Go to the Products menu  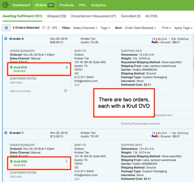(67, 5)
